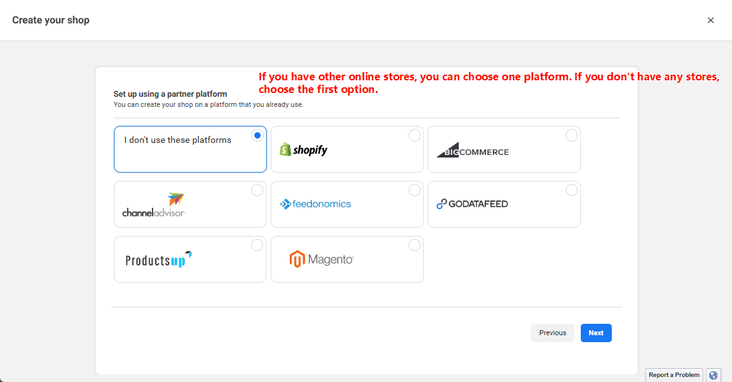Click the Next button

[596, 333]
